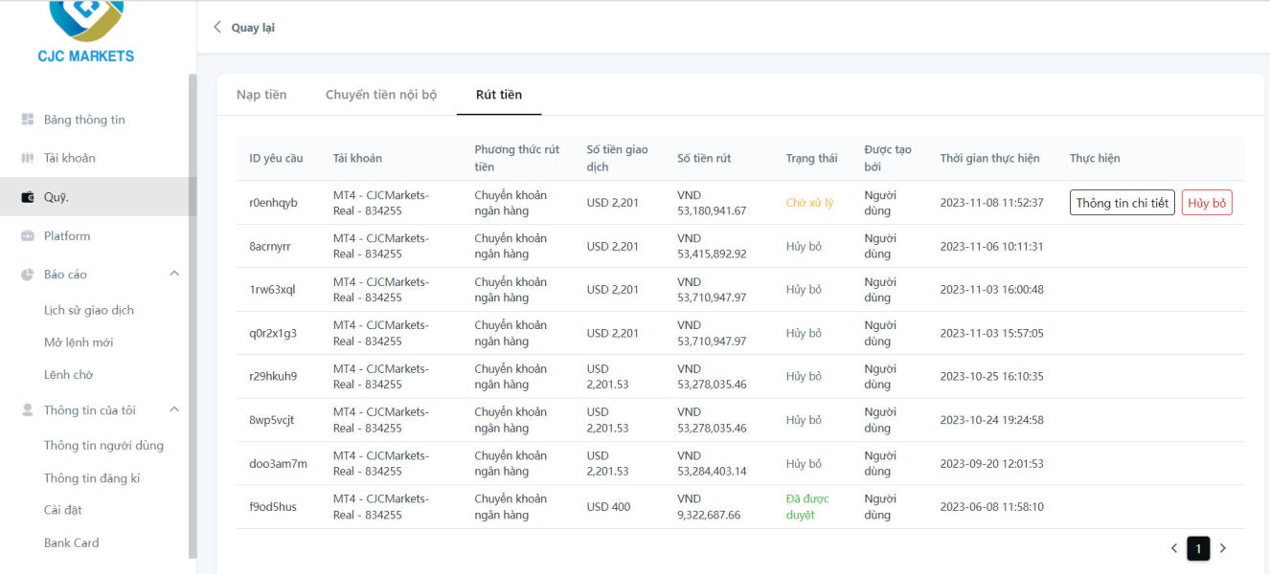Click the back arrow next to Quay lại
This screenshot has width=1270, height=574.
tap(217, 27)
